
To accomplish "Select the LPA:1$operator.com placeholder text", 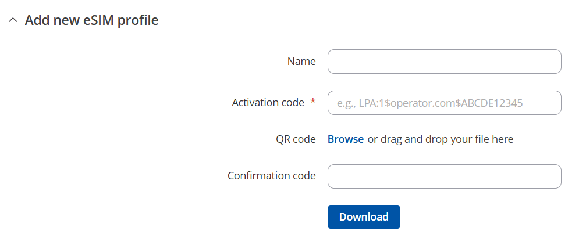I will [429, 103].
